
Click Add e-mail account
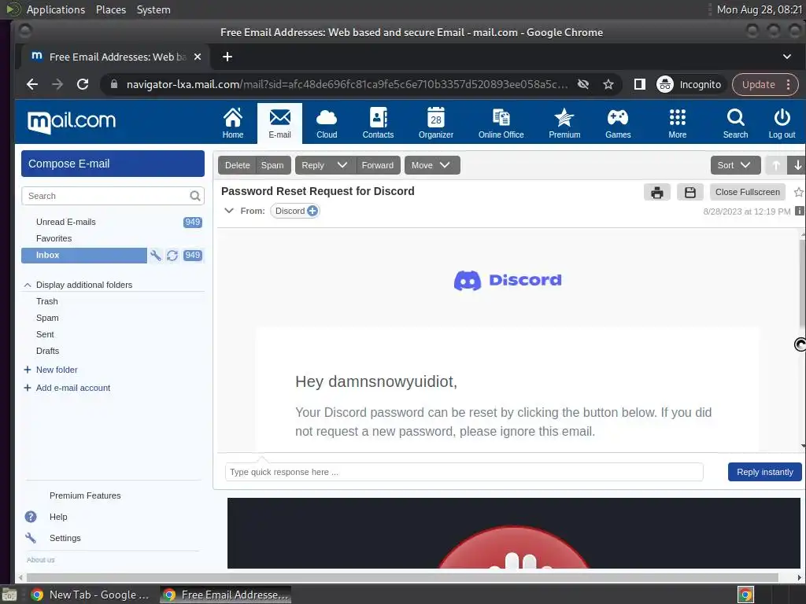pos(73,388)
